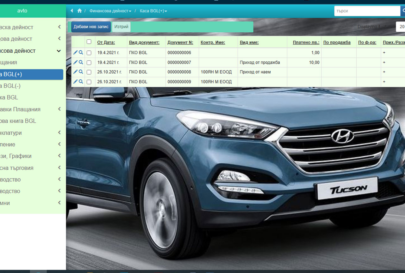Open the BGL(-) sidebar item

click(x=32, y=86)
